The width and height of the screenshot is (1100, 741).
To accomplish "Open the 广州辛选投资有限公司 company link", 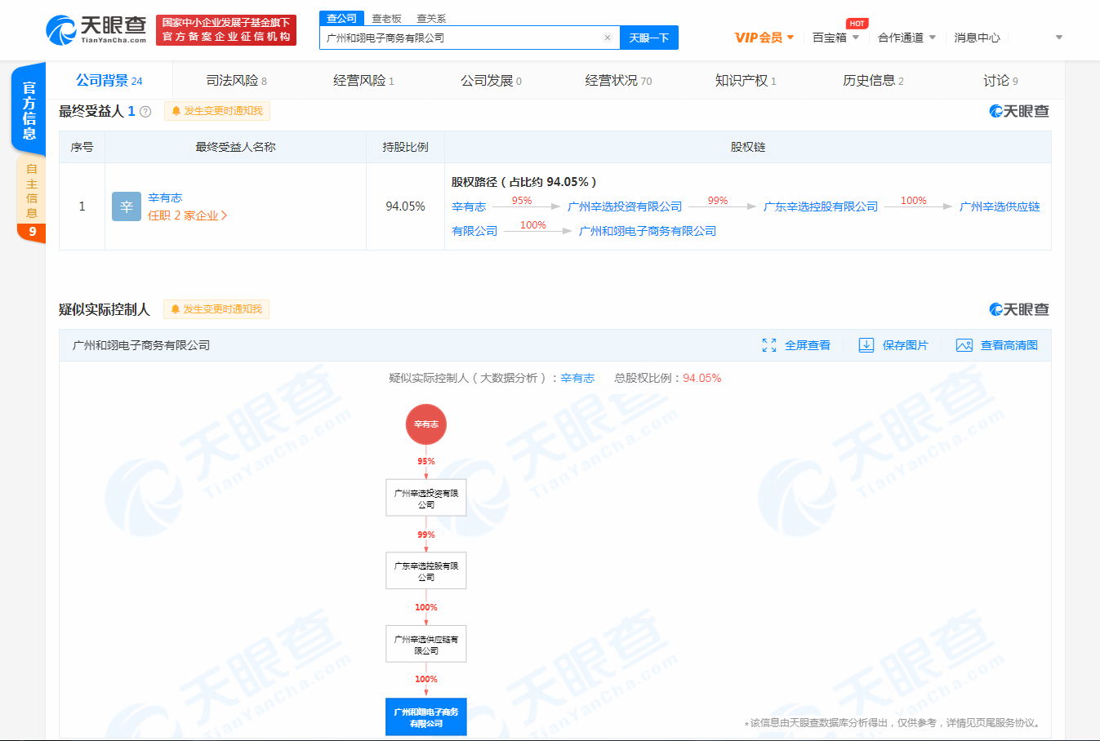I will (625, 206).
